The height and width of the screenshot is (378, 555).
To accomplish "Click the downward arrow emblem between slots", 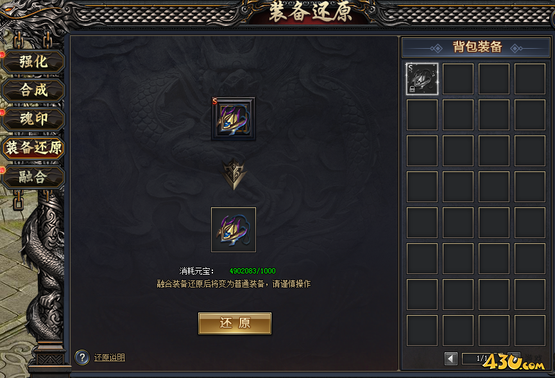I will coord(234,174).
